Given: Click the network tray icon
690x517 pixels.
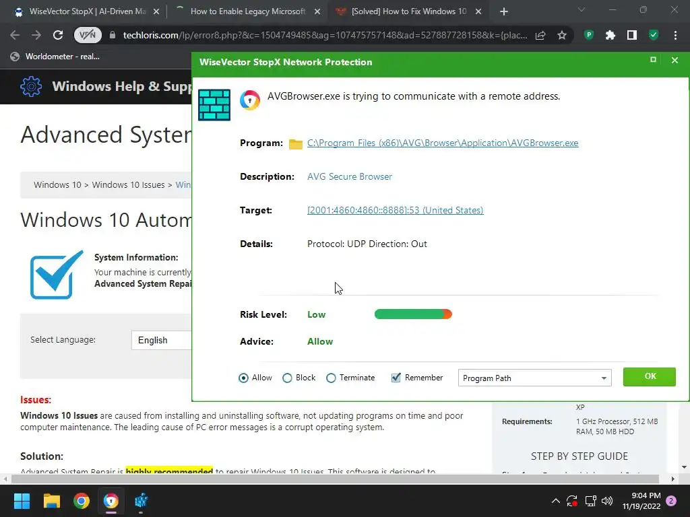Looking at the screenshot, I should [x=590, y=501].
